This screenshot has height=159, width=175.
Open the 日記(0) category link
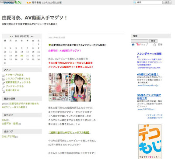6,120
